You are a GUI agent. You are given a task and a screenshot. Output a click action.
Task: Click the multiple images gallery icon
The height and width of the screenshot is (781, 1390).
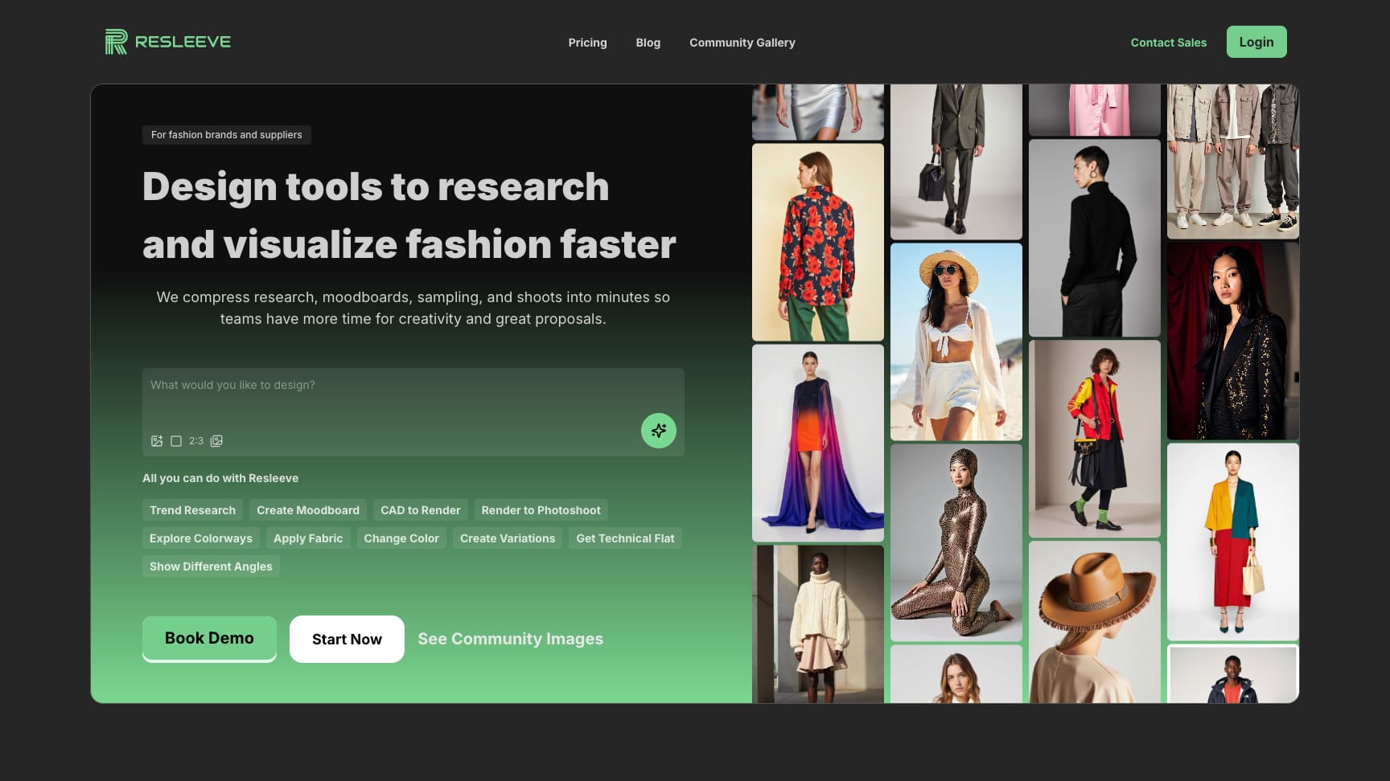click(216, 441)
